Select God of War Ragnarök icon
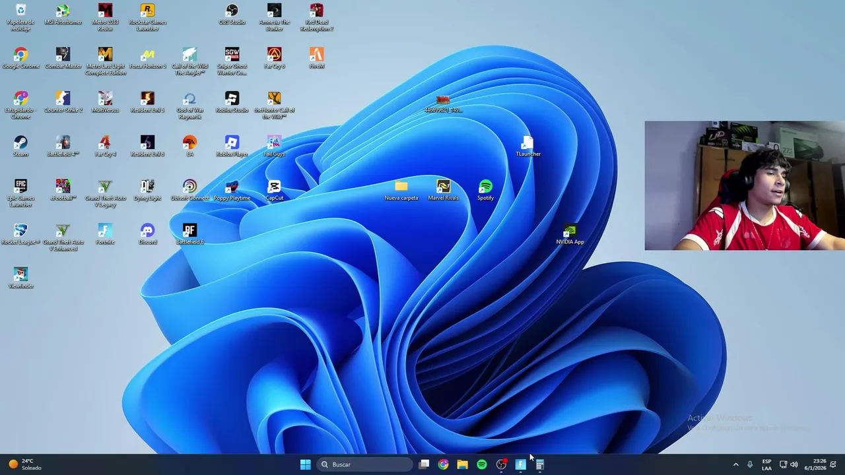The height and width of the screenshot is (475, 845). coord(189,106)
